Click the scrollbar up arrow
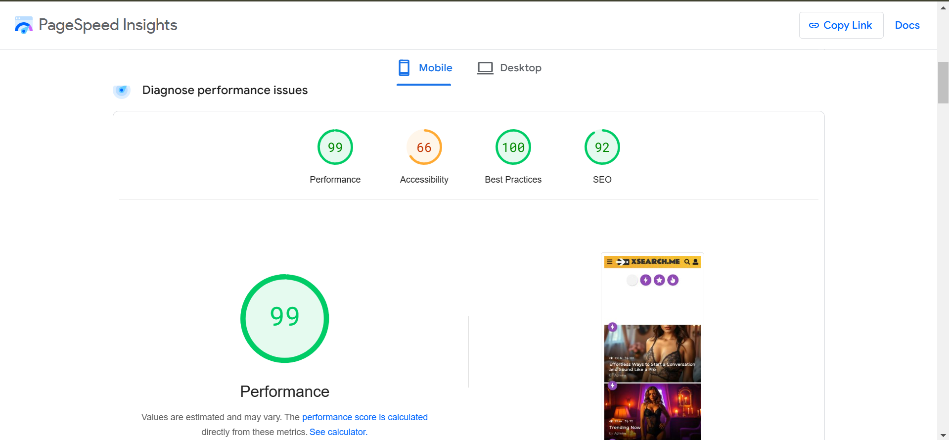This screenshot has height=440, width=949. [943, 8]
